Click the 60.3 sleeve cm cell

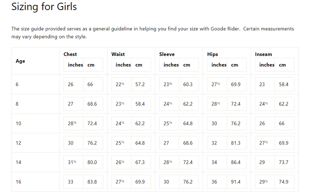[189, 84]
